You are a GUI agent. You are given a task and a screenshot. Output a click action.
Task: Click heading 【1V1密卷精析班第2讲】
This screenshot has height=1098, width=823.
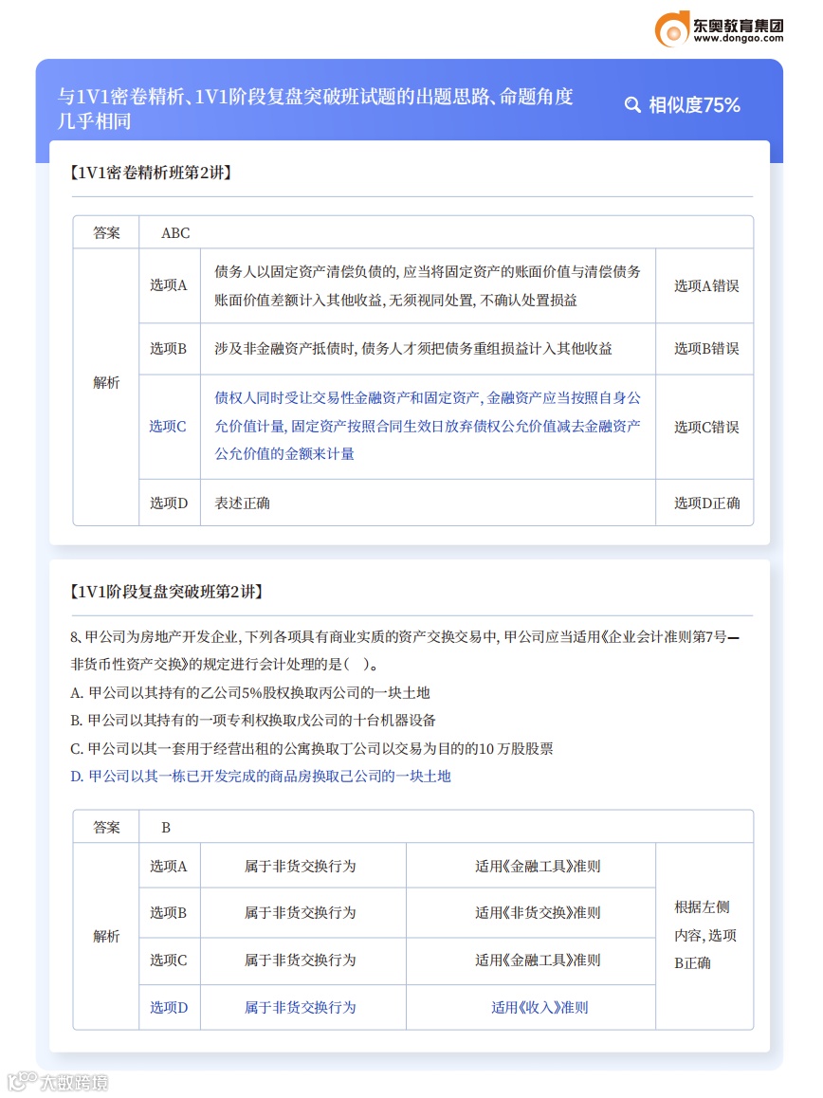coord(151,173)
